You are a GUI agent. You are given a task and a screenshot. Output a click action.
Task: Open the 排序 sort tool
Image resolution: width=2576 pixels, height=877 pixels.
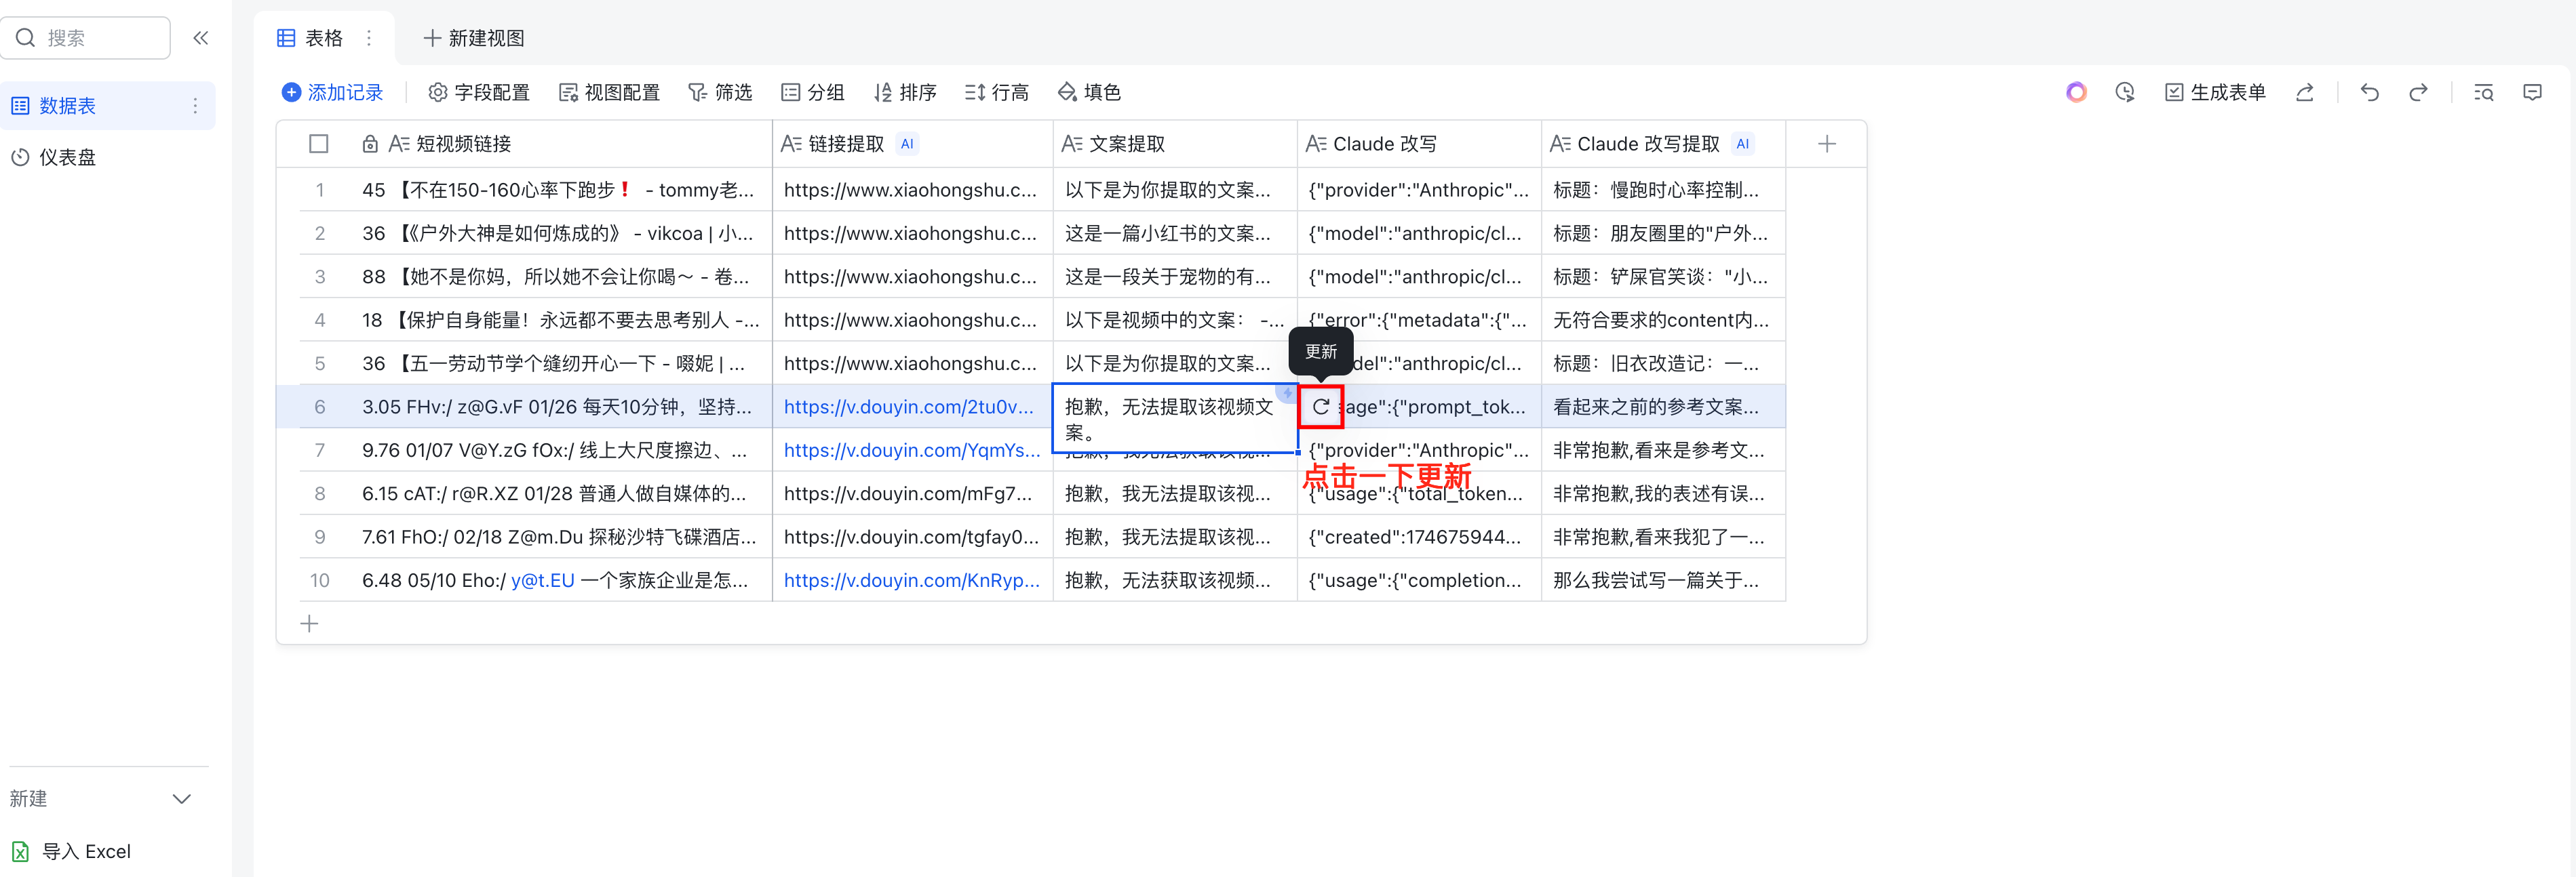[905, 93]
